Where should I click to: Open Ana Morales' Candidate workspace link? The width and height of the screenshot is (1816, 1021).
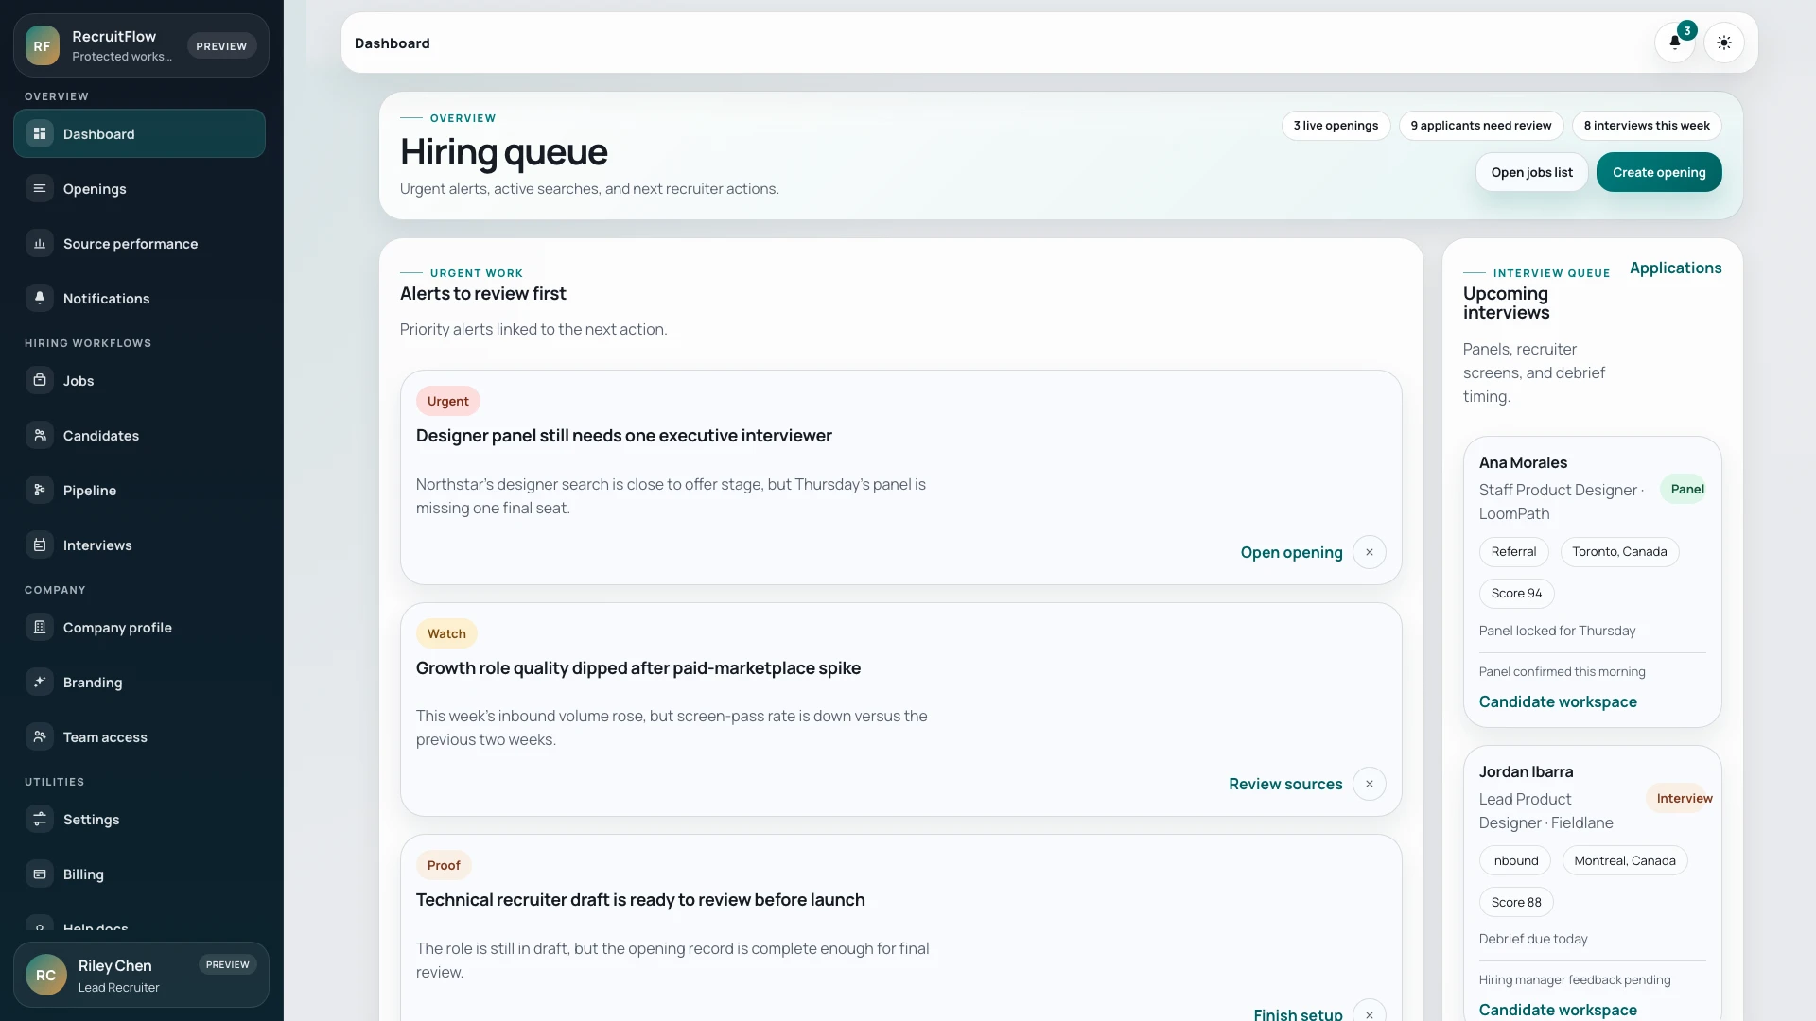coord(1558,701)
